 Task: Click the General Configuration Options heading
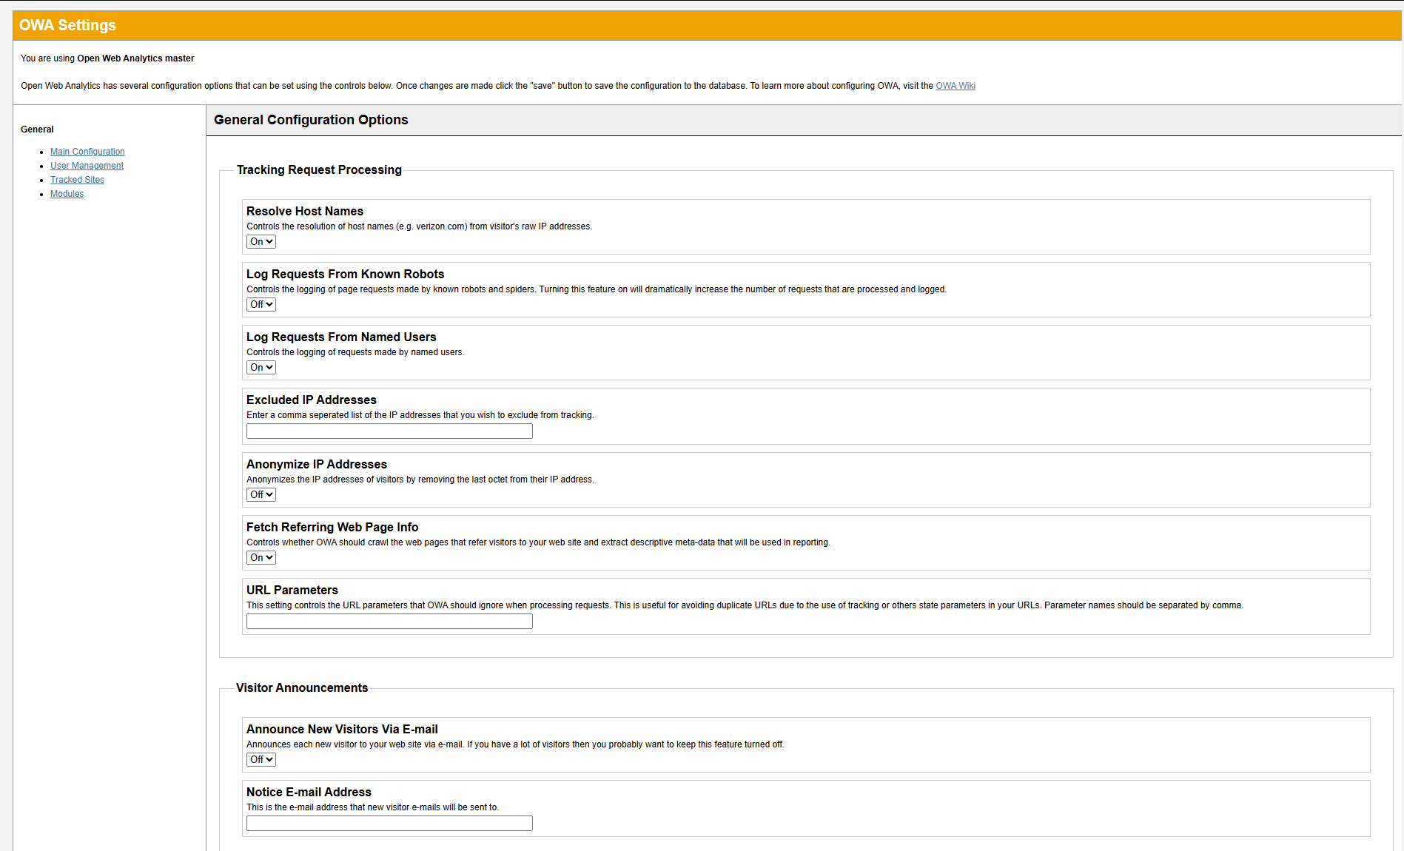tap(311, 120)
